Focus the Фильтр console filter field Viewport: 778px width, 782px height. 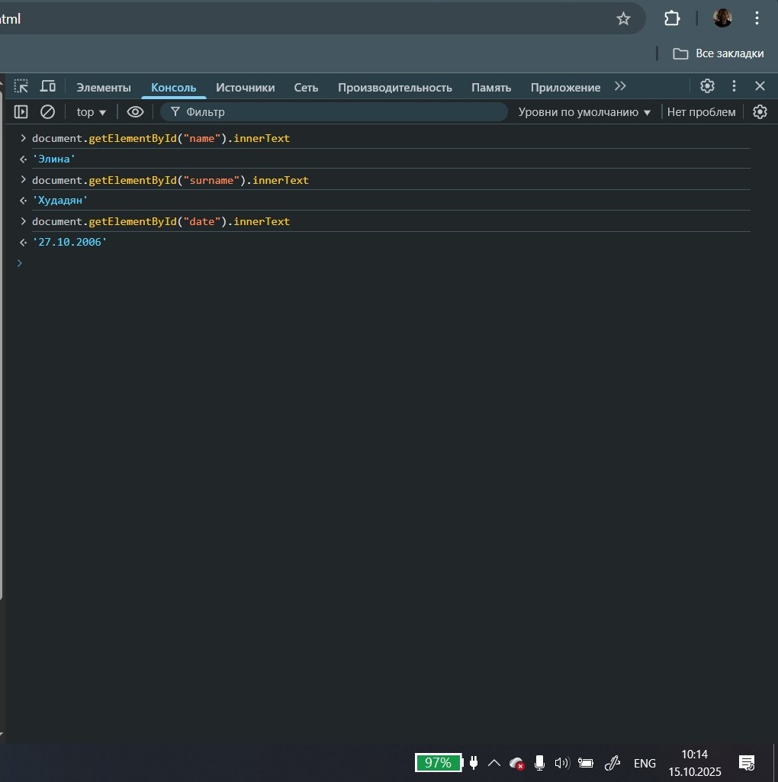336,112
